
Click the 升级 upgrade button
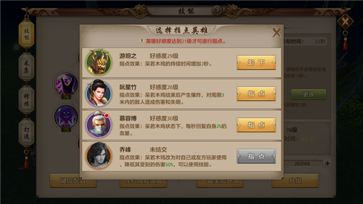point(295,180)
